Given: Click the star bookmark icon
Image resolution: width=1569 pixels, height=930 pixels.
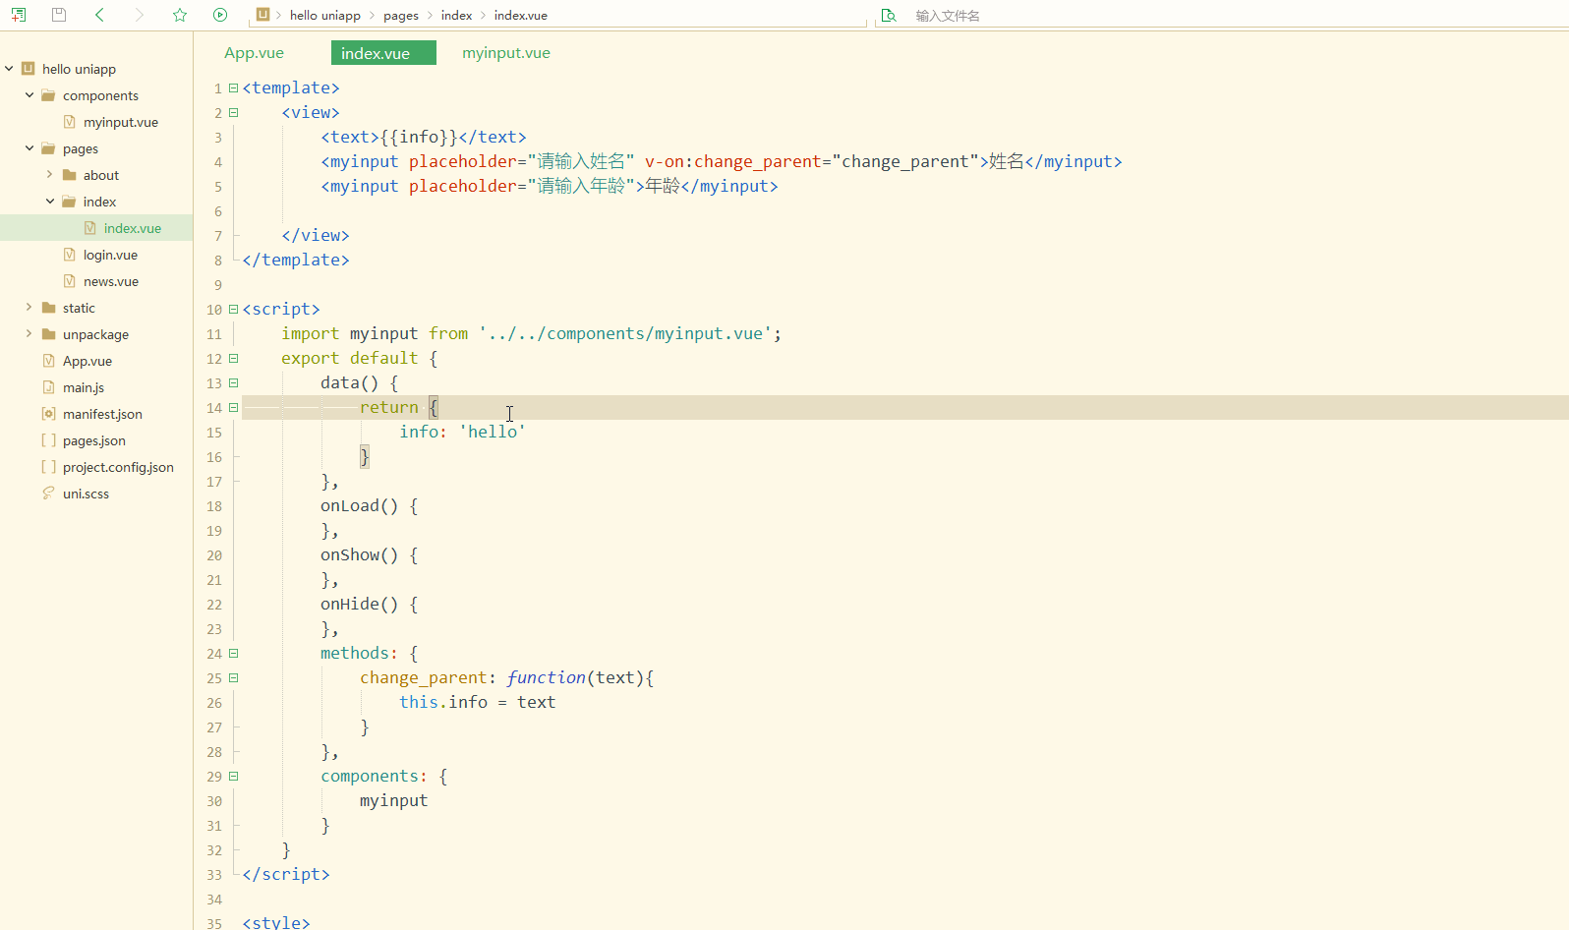Looking at the screenshot, I should click(180, 15).
